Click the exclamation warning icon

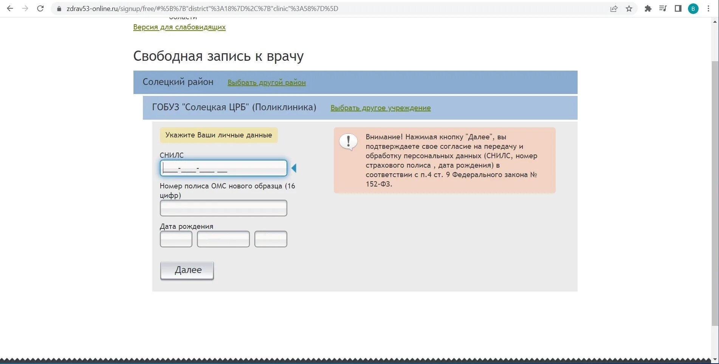(348, 142)
